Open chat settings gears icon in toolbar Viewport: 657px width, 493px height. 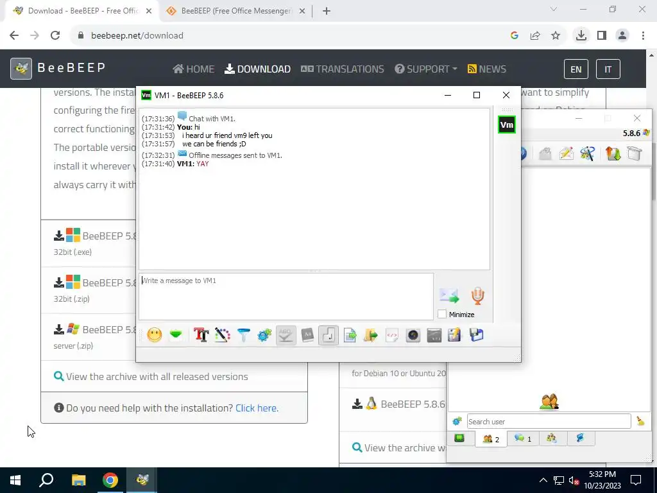pos(265,335)
